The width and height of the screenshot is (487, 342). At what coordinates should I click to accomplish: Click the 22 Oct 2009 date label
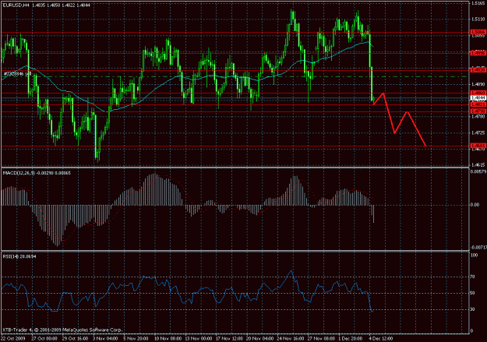(13, 338)
